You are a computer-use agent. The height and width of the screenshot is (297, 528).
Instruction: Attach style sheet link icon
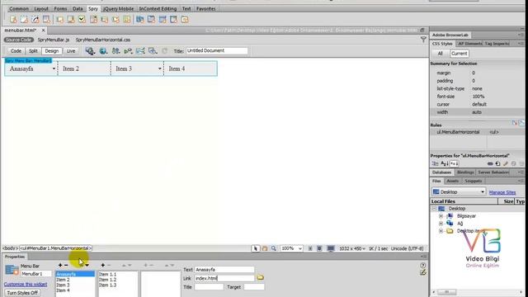490,163
